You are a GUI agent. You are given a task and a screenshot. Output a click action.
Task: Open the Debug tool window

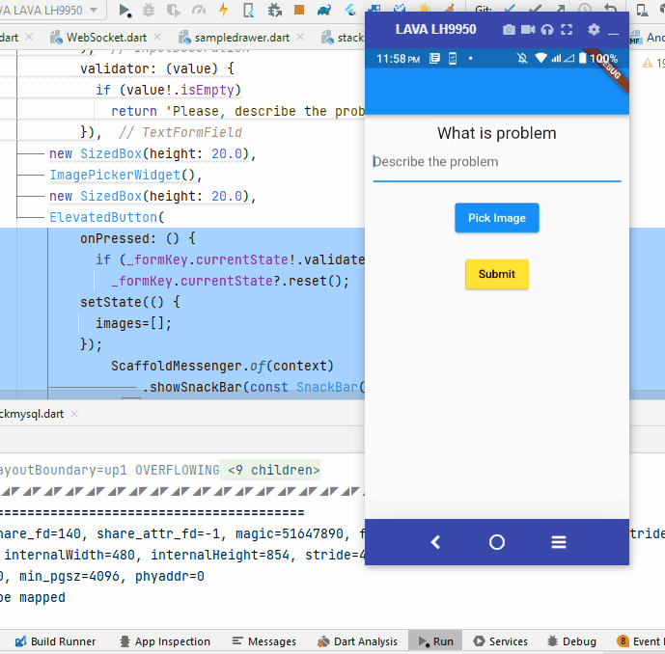point(571,641)
